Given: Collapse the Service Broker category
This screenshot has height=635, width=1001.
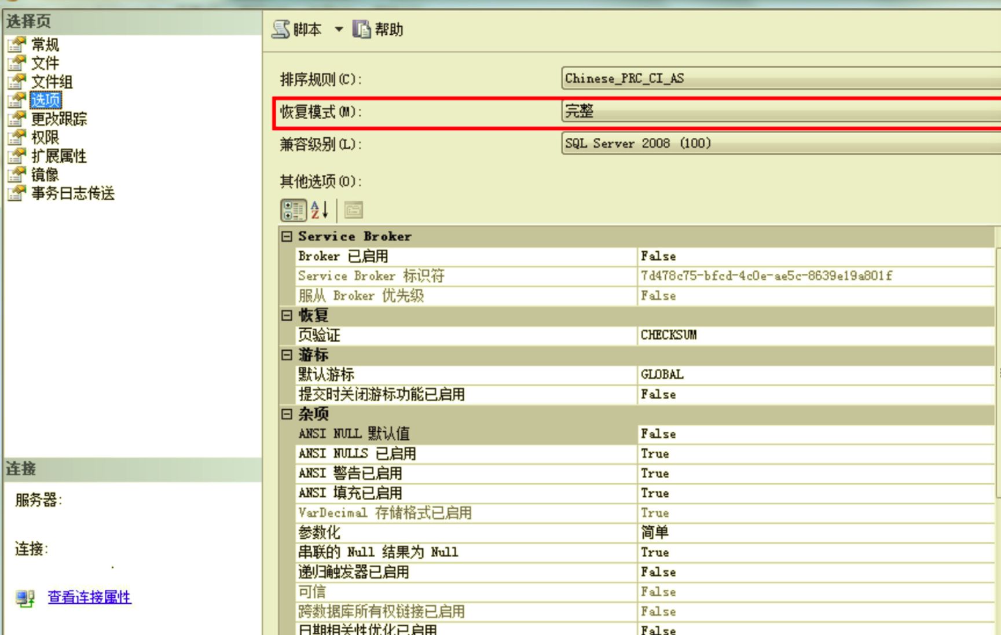Looking at the screenshot, I should coord(287,236).
